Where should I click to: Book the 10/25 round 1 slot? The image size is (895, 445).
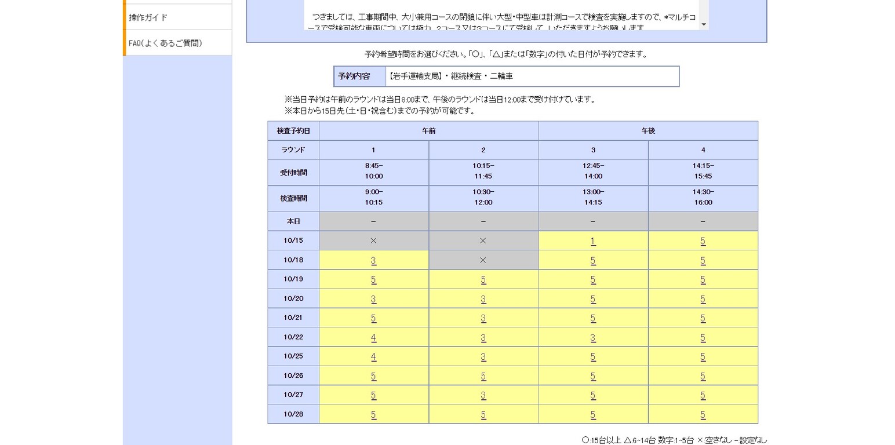point(373,356)
